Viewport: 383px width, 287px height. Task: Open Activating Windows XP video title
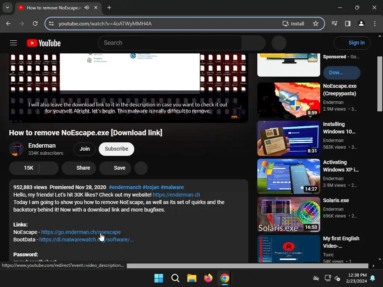(x=341, y=166)
